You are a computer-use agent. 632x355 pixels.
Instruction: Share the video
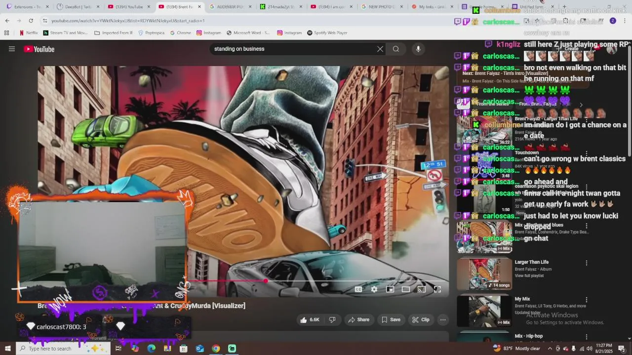(x=359, y=319)
